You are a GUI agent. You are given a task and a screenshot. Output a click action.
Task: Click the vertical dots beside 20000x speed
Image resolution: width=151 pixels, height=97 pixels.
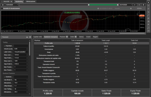[144, 9]
